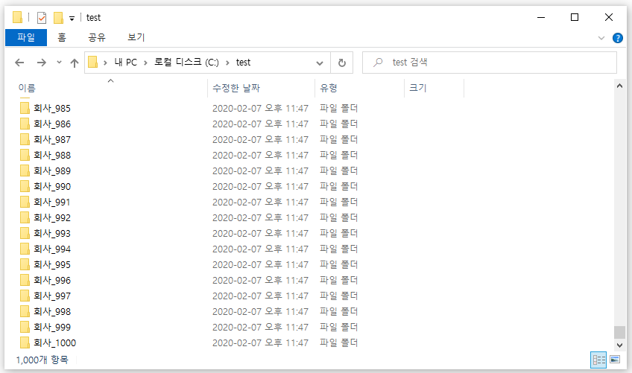
Task: Open recent locations dropdown arrow
Action: (60, 62)
